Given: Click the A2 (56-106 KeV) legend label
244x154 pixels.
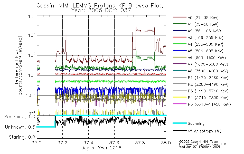Looking at the screenshot, I should point(204,31).
